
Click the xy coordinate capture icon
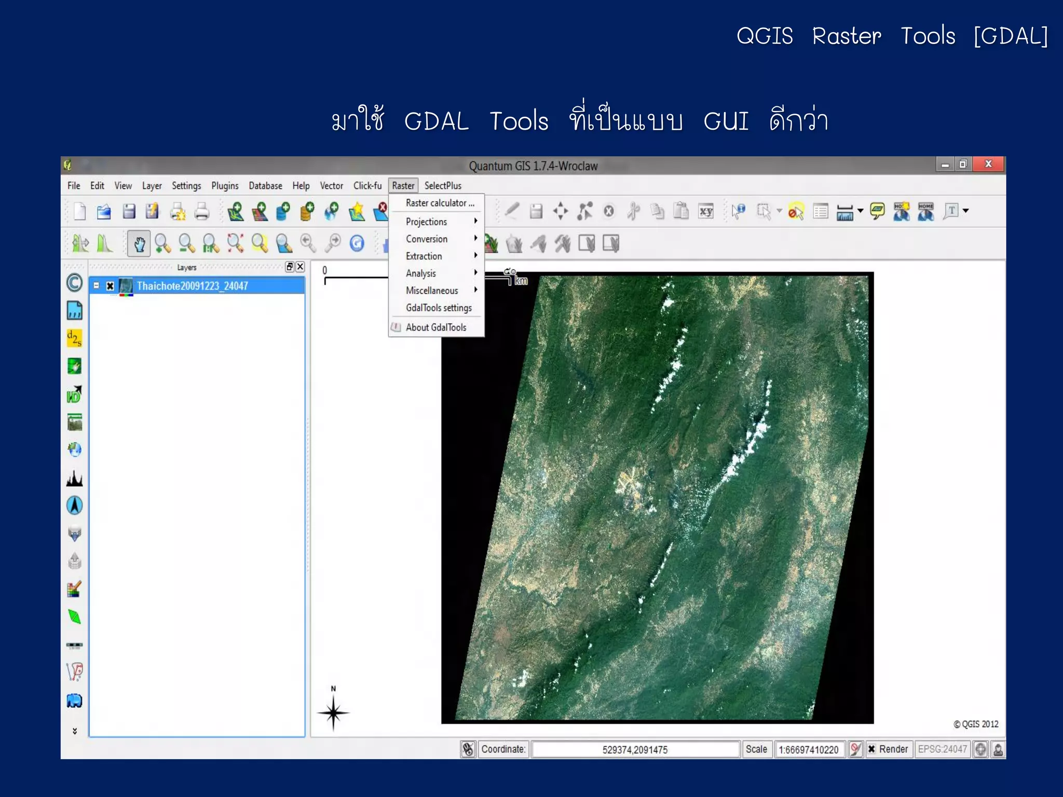click(706, 211)
